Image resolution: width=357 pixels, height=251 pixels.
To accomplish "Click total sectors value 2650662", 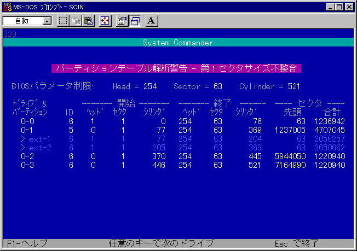I will click(330, 148).
